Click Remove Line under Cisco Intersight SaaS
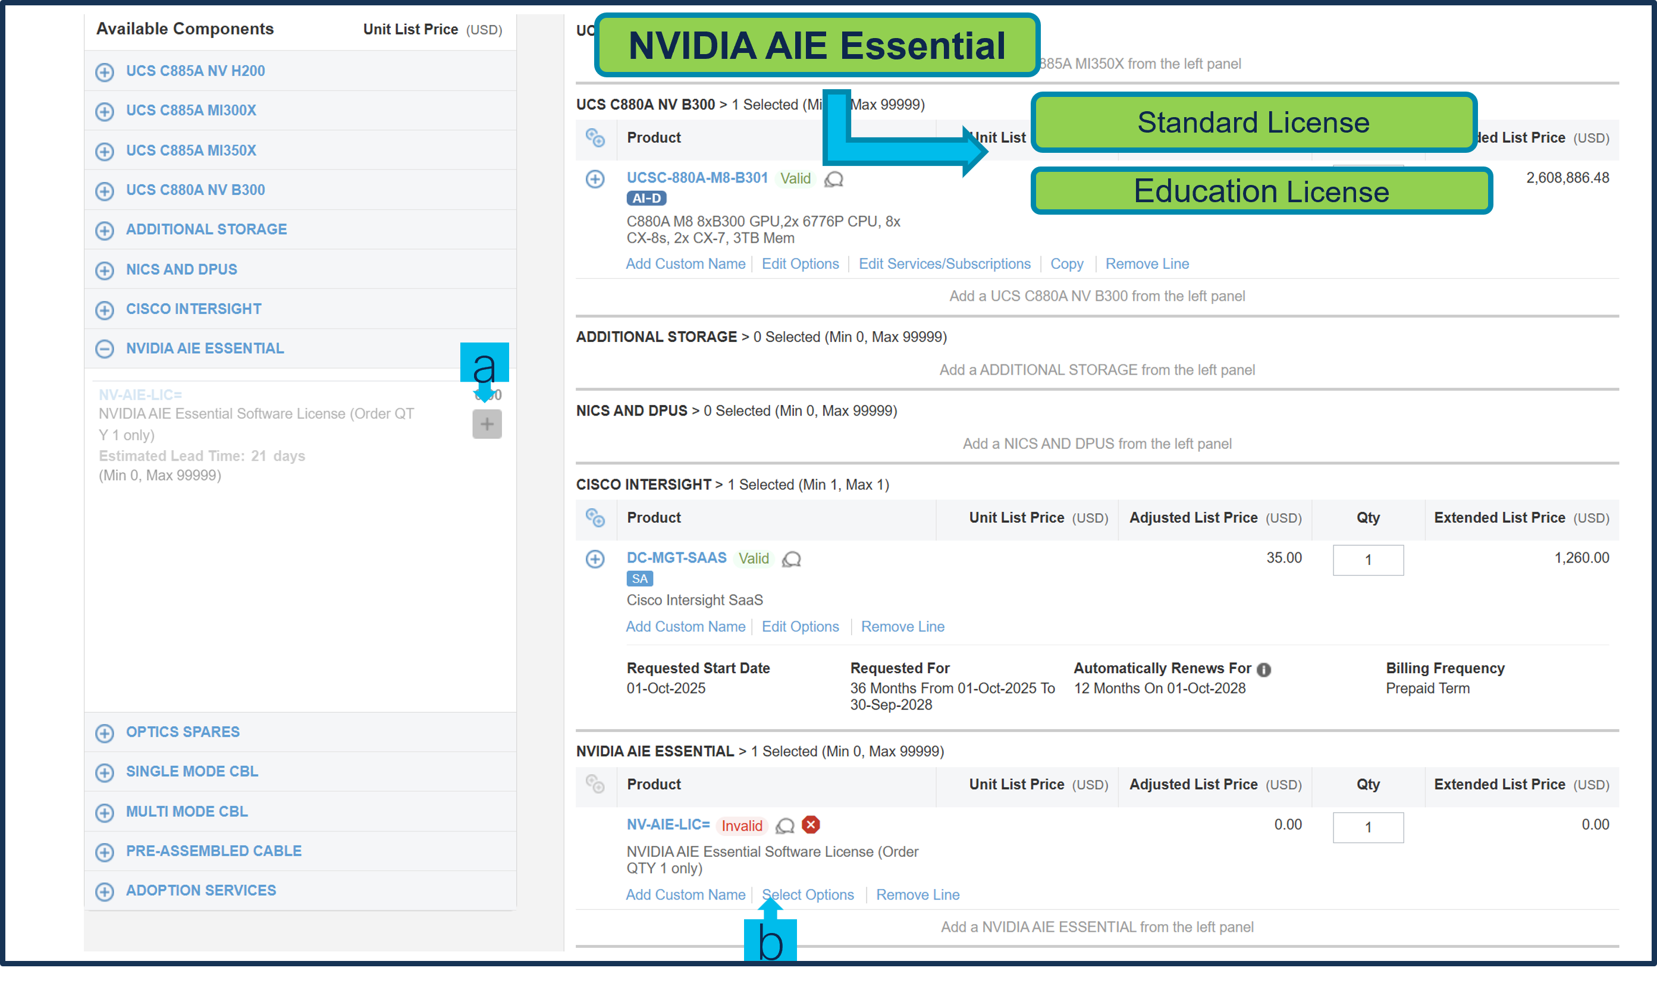The width and height of the screenshot is (1657, 999). (902, 627)
